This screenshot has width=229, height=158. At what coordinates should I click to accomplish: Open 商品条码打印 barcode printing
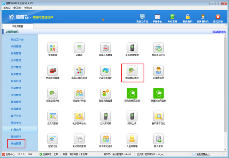[158, 48]
